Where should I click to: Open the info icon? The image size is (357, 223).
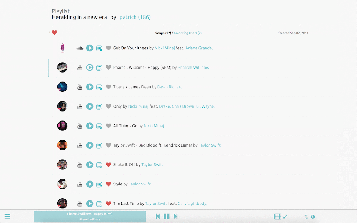tap(313, 217)
